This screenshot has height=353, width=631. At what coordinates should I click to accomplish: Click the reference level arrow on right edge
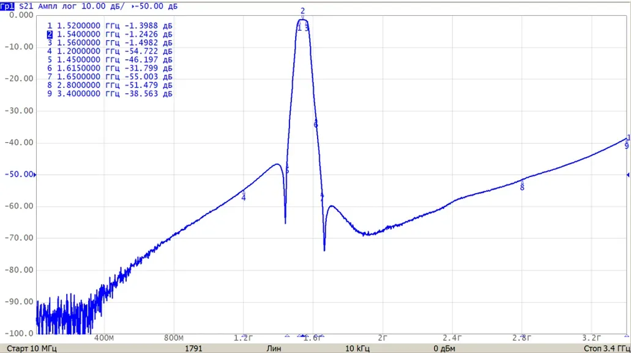(x=628, y=175)
